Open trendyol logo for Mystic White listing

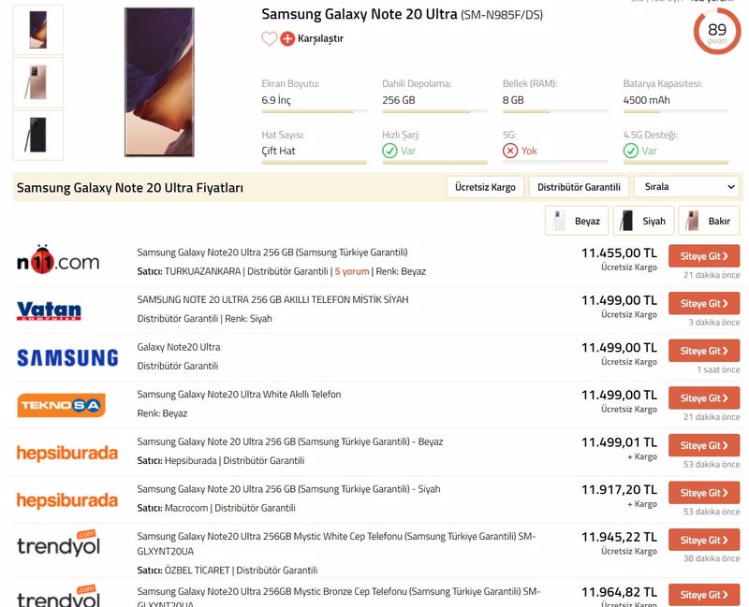(59, 544)
